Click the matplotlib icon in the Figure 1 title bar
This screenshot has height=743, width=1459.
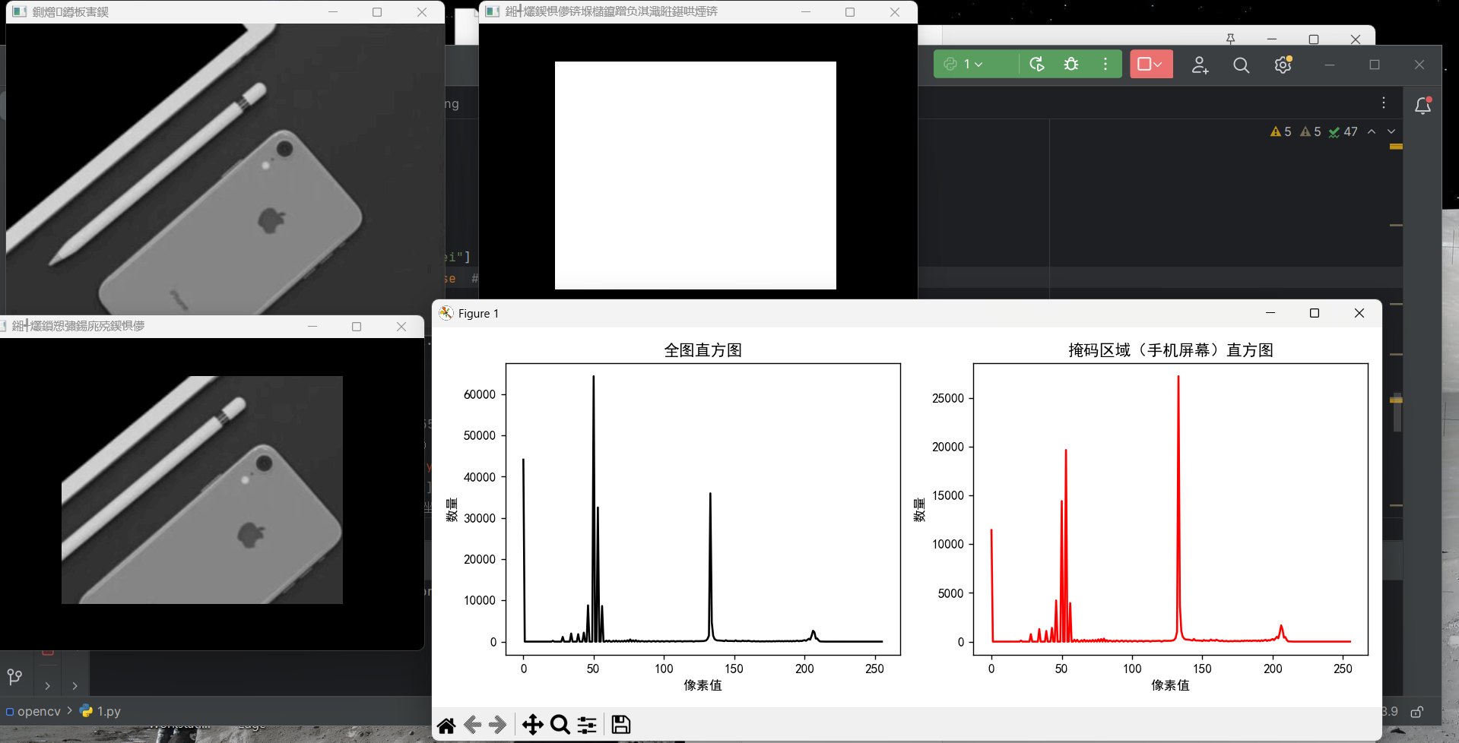pos(446,313)
